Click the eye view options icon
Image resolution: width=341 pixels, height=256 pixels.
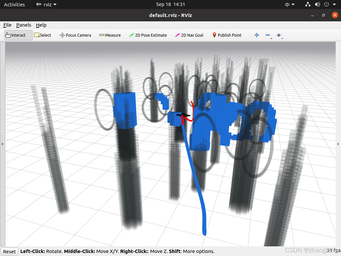click(x=279, y=35)
